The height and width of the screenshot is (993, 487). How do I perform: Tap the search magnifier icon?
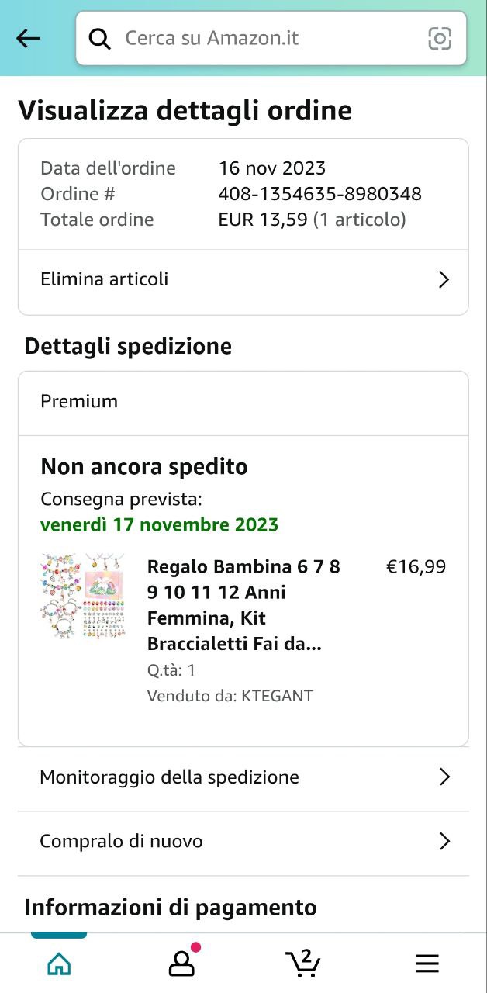pyautogui.click(x=100, y=38)
